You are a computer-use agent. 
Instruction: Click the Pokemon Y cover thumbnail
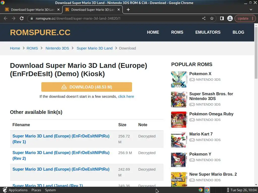[x=179, y=160]
